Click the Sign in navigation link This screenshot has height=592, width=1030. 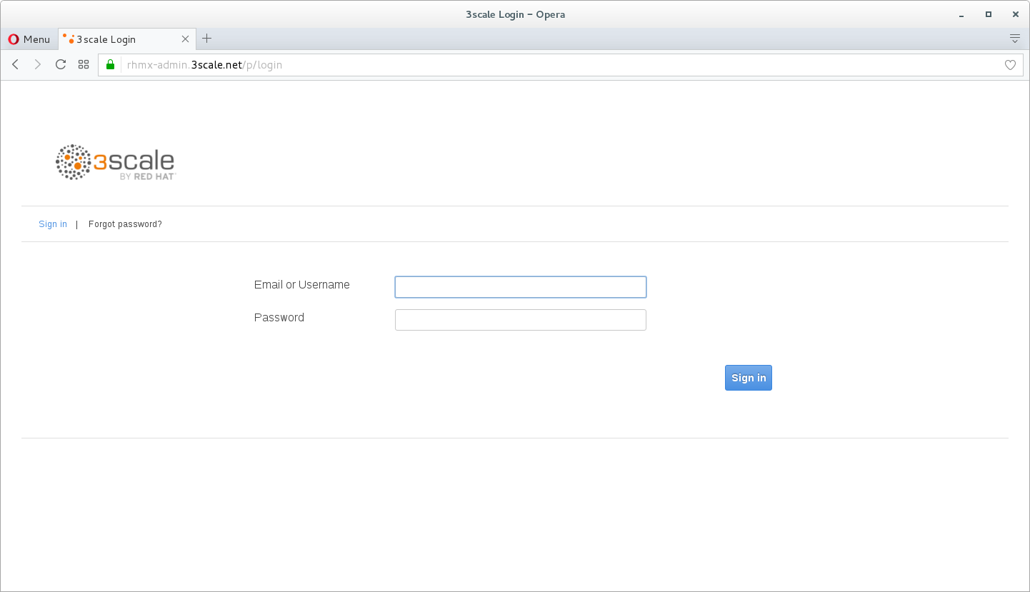(53, 224)
